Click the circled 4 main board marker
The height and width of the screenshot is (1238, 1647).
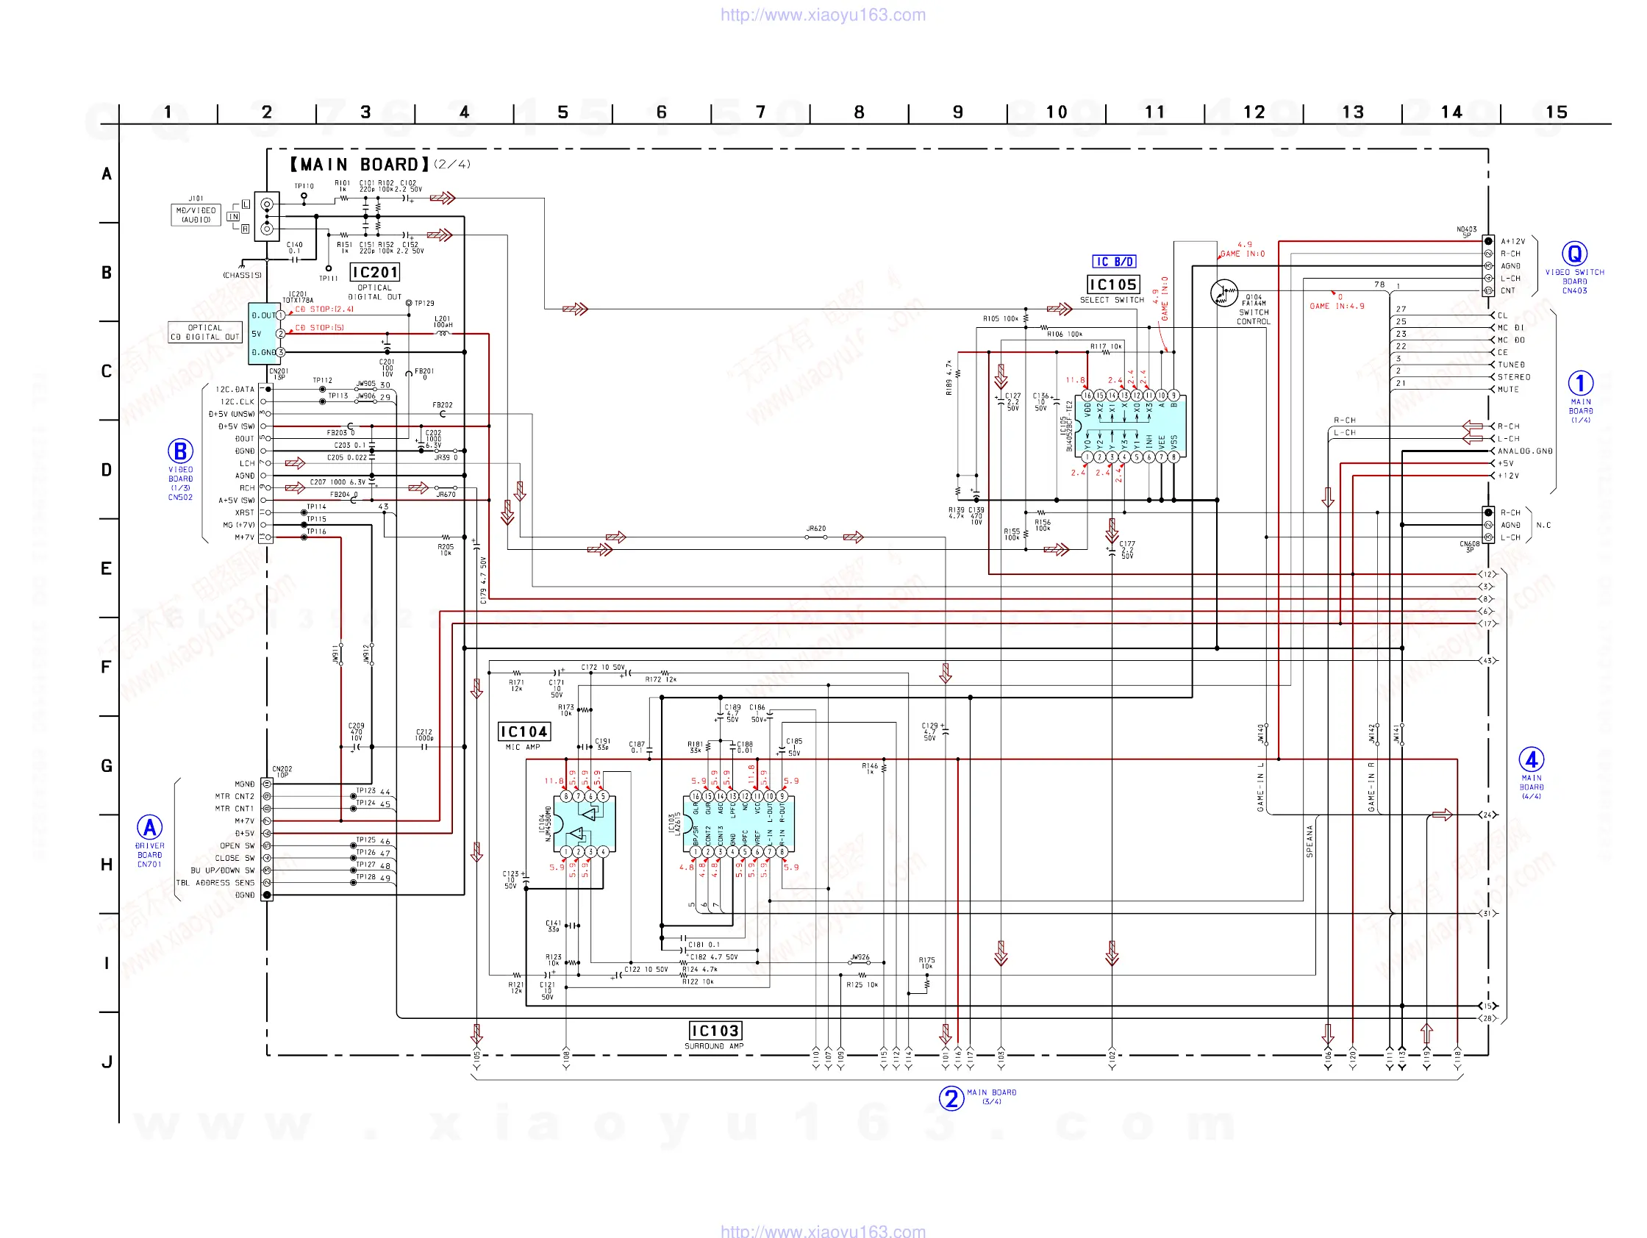(1531, 759)
